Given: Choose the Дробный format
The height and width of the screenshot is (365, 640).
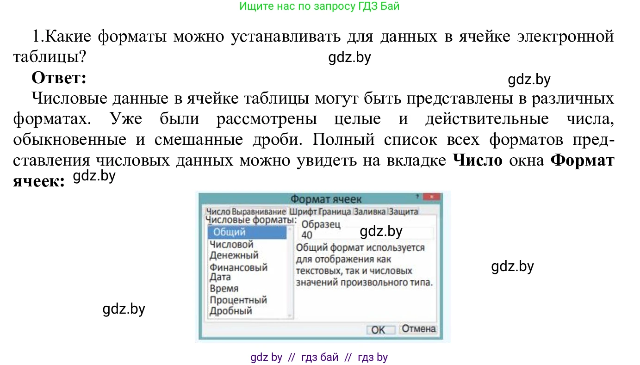Looking at the screenshot, I should (231, 311).
